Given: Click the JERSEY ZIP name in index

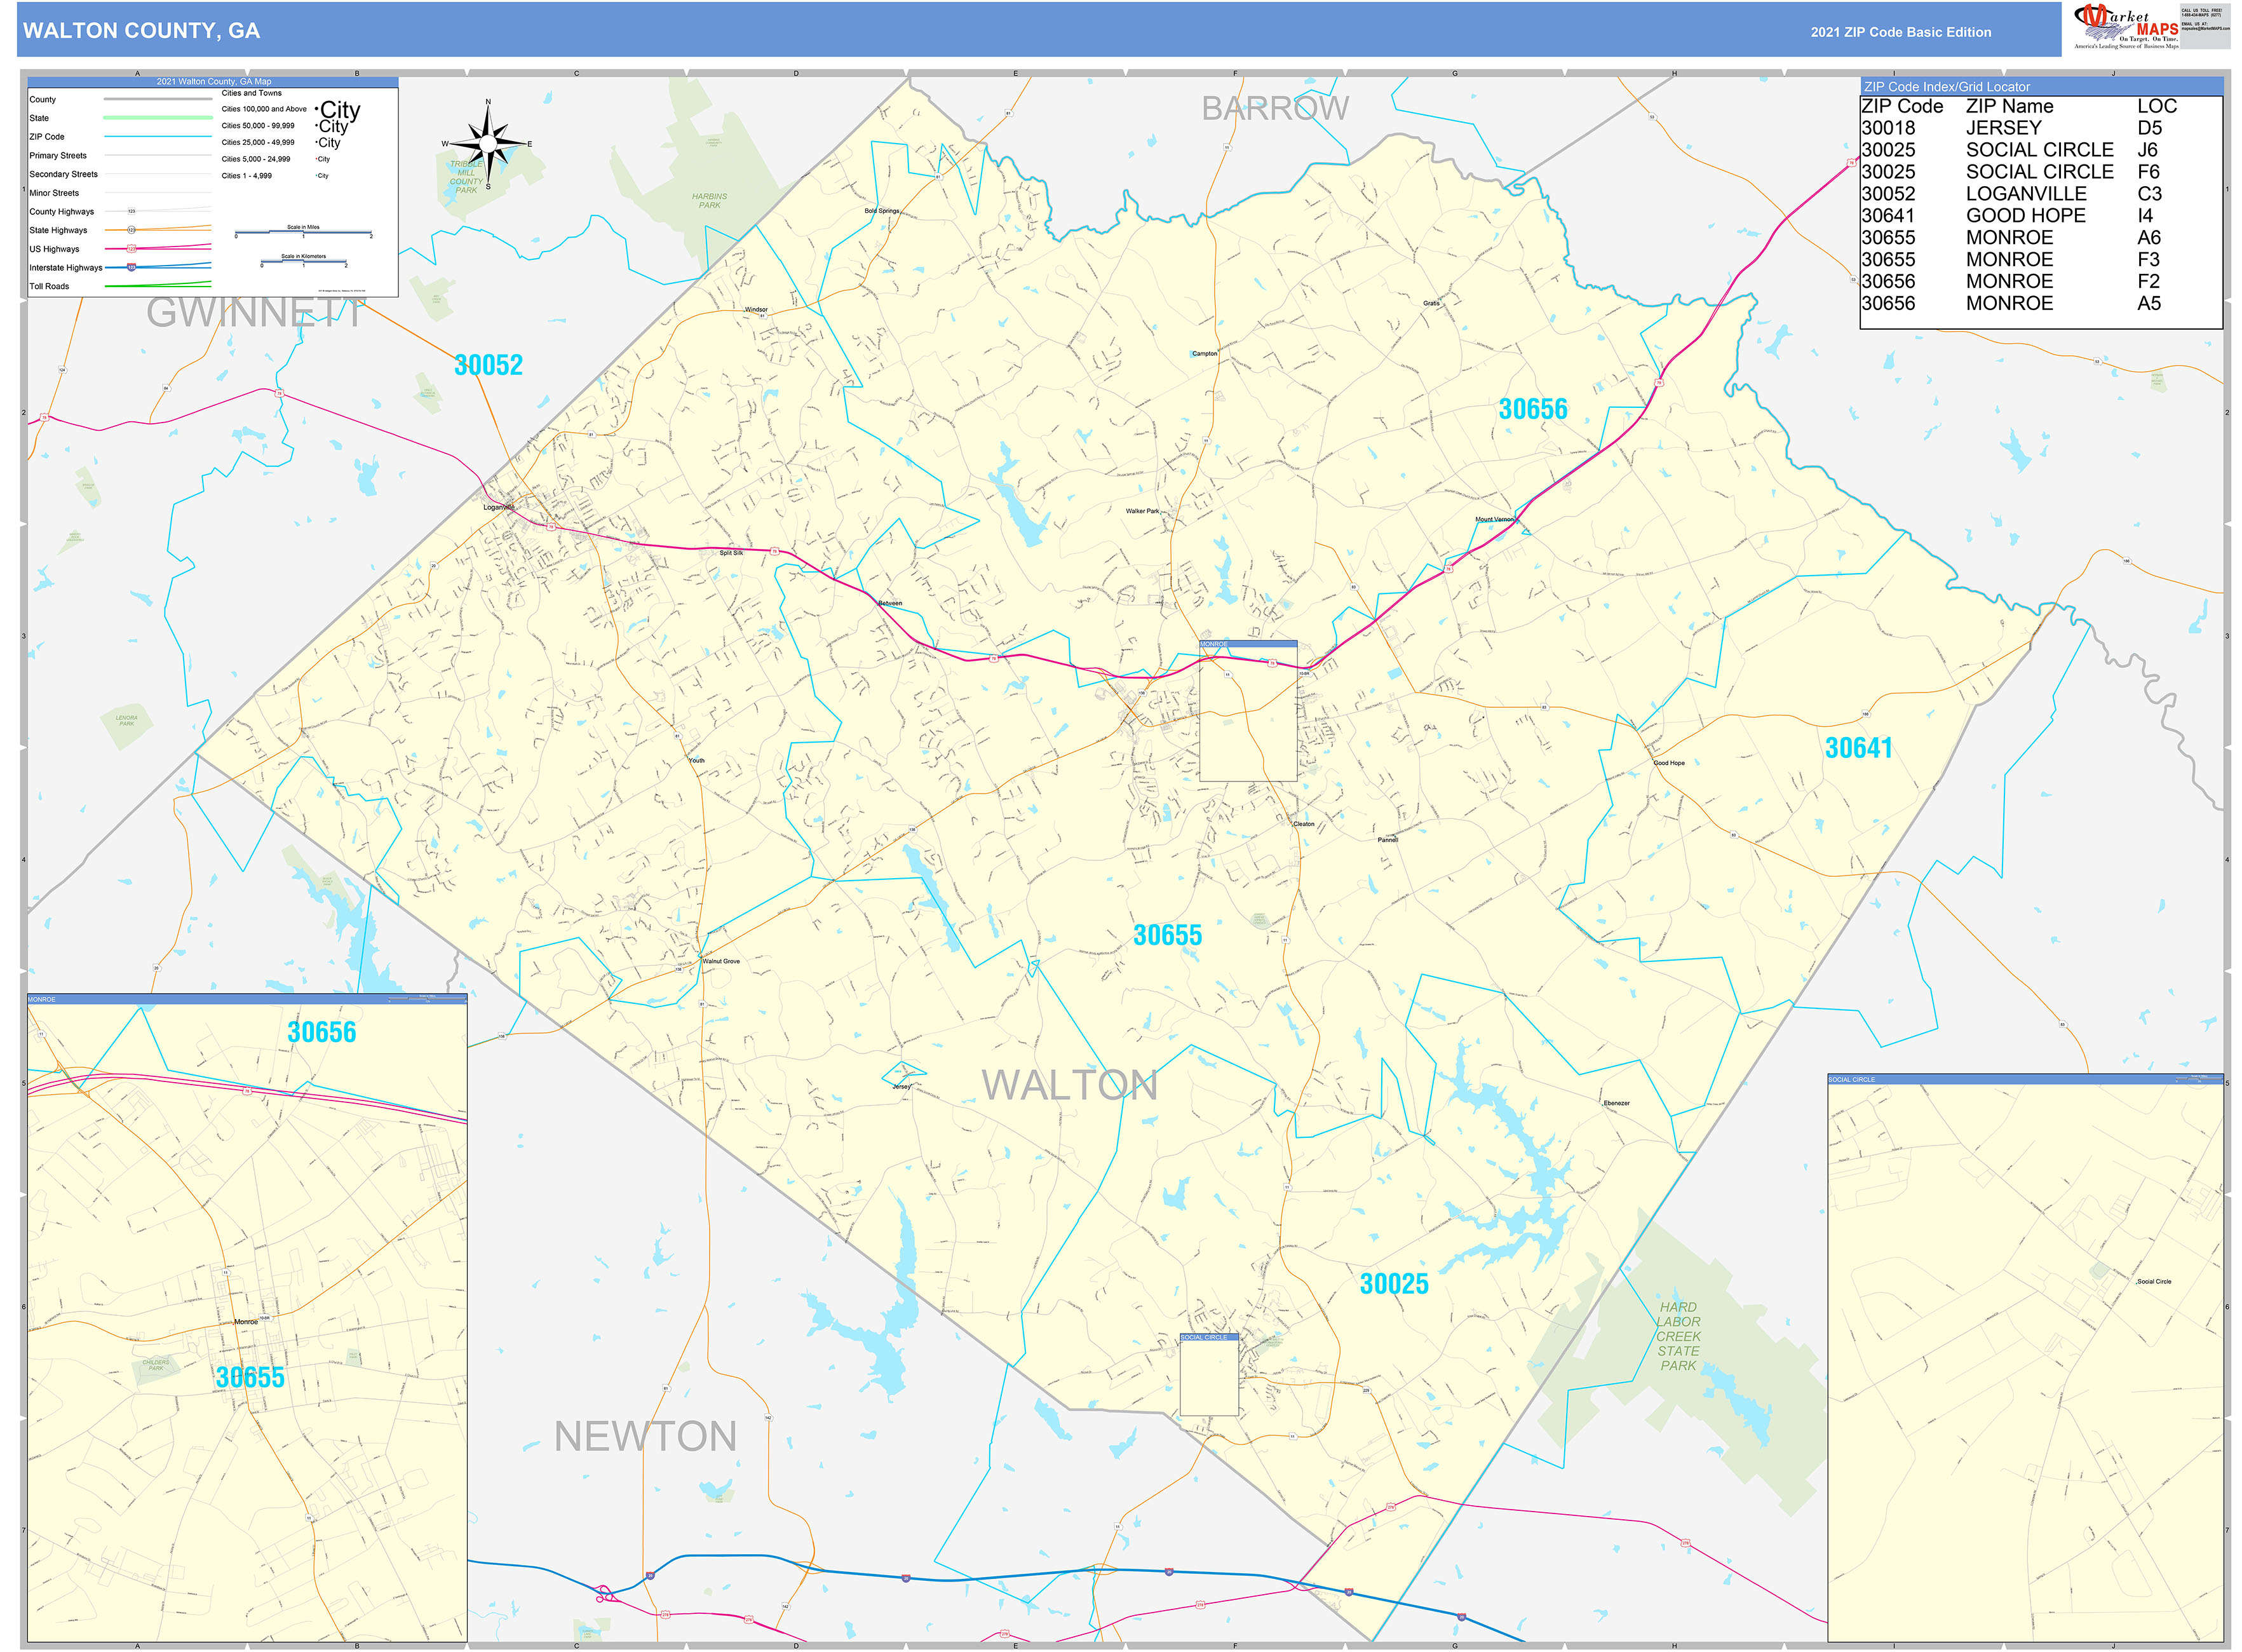Looking at the screenshot, I should coord(2003,128).
